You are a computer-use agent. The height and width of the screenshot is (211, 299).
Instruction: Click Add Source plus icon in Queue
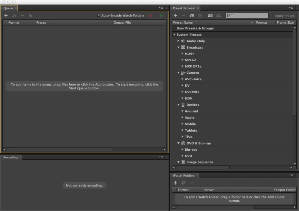tap(6, 16)
